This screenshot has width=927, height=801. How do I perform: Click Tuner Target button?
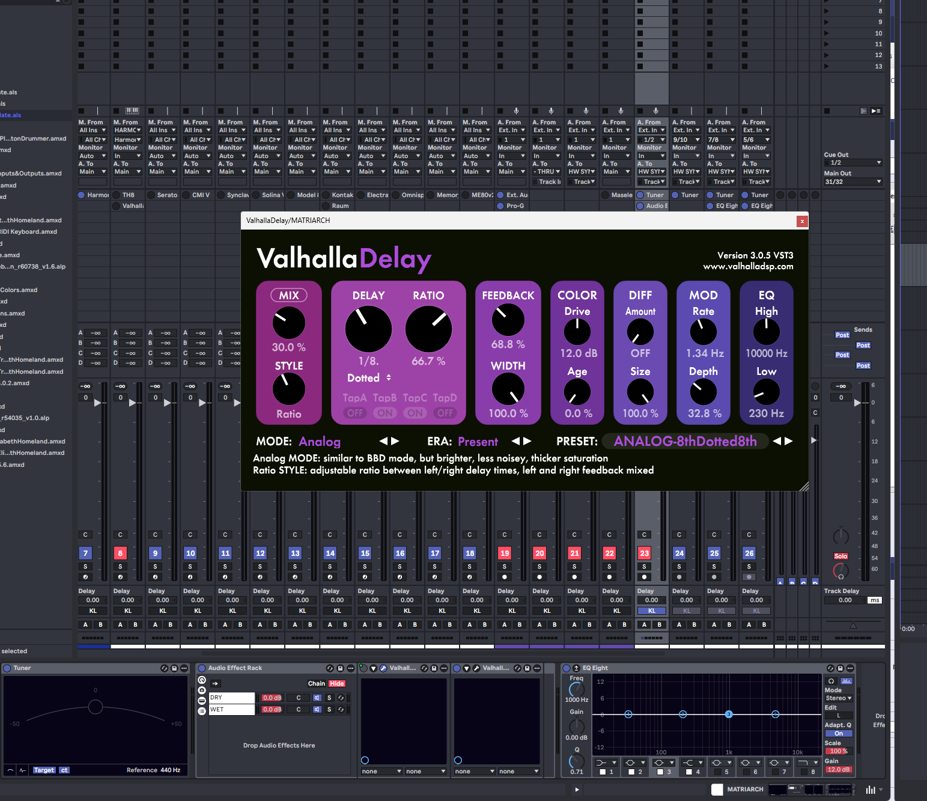click(x=44, y=770)
